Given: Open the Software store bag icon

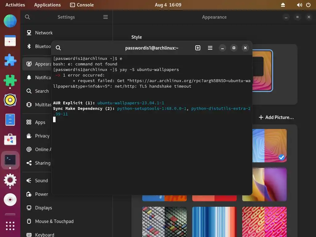Looking at the screenshot, I should point(10,139).
